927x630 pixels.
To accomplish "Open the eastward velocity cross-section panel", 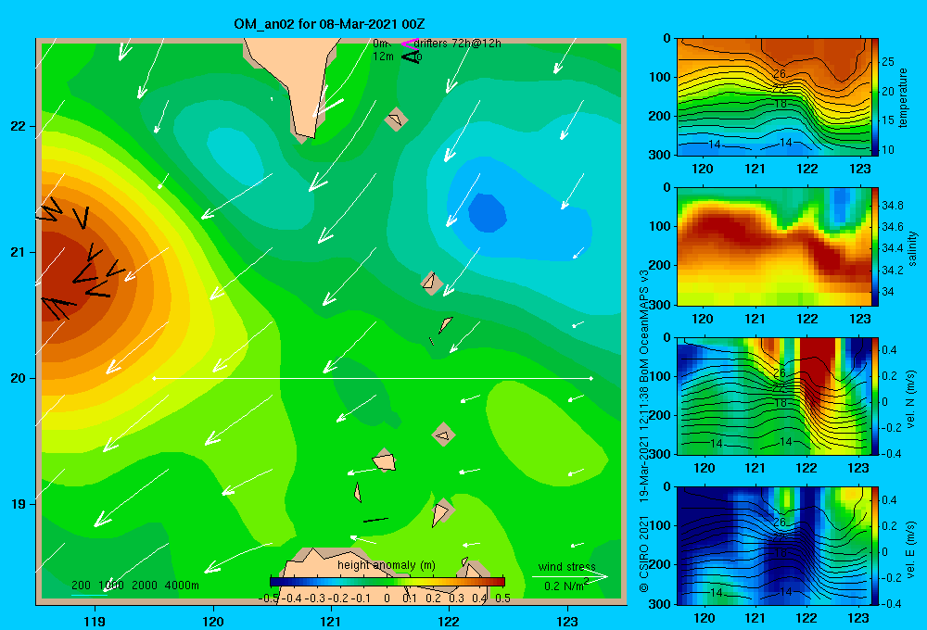I will point(773,546).
